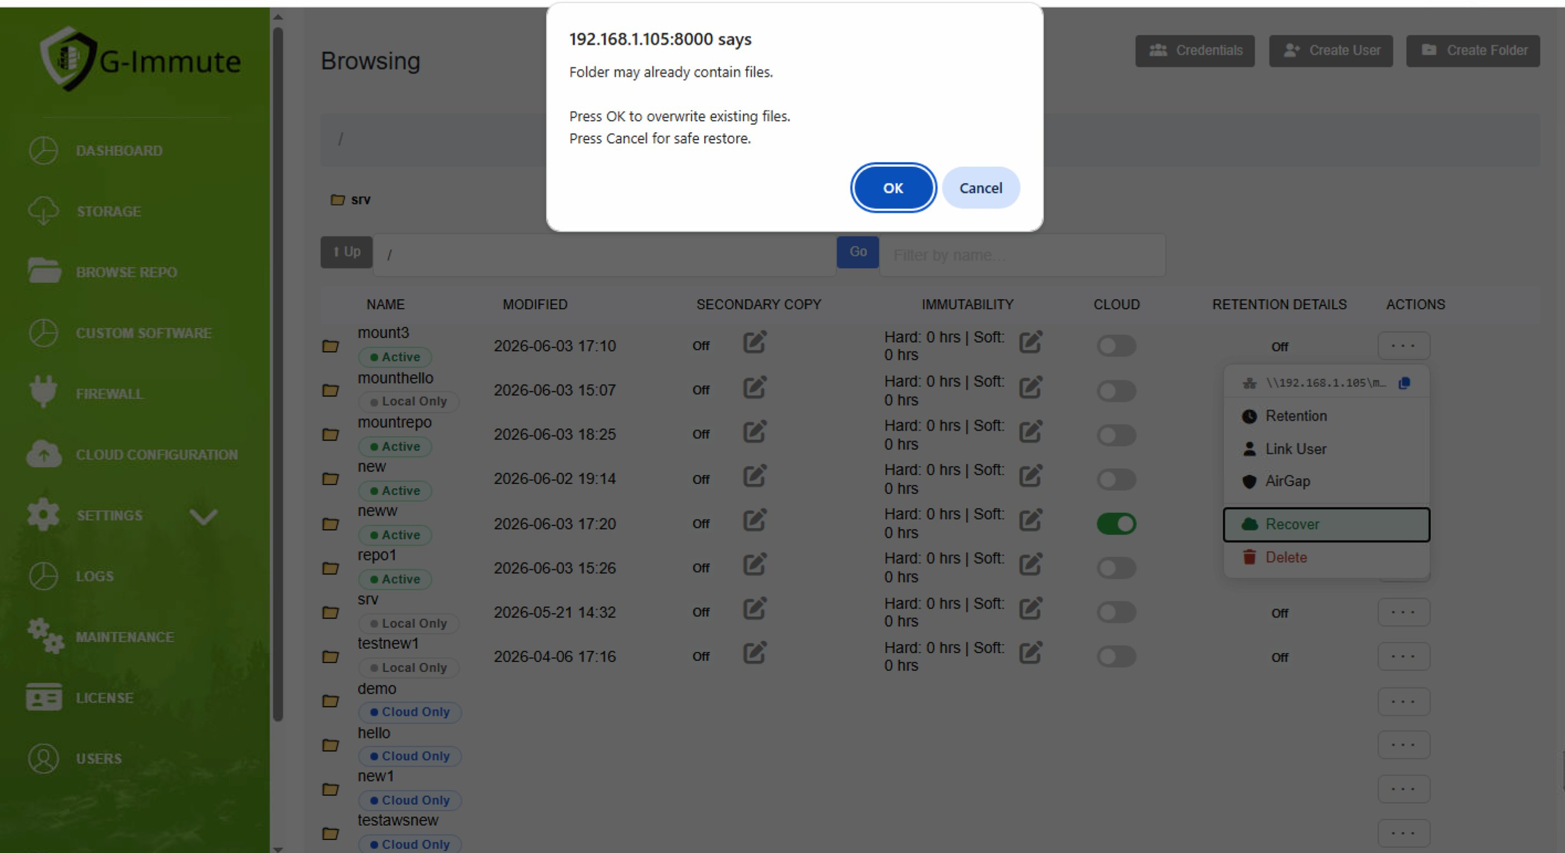Toggle cloud switch for repo1
This screenshot has height=853, width=1565.
(1116, 568)
